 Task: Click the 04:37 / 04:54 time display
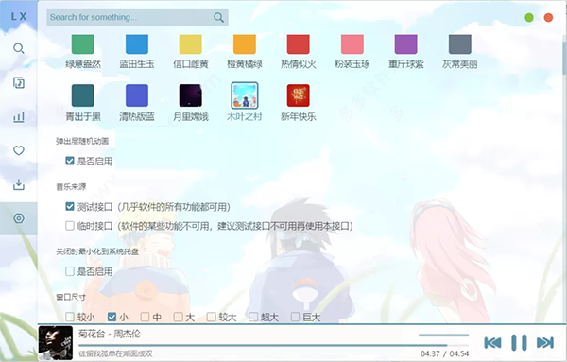pos(444,353)
